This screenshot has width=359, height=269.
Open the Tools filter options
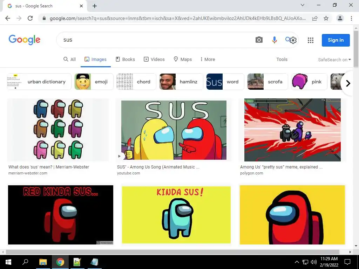tap(282, 60)
